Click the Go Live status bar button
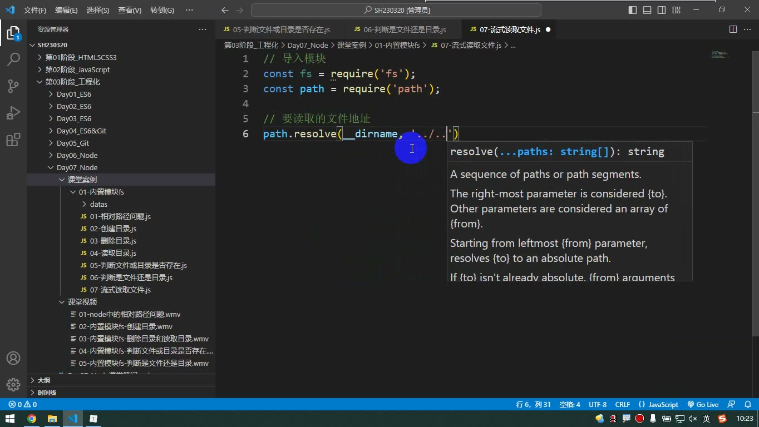The height and width of the screenshot is (427, 759). click(x=703, y=405)
